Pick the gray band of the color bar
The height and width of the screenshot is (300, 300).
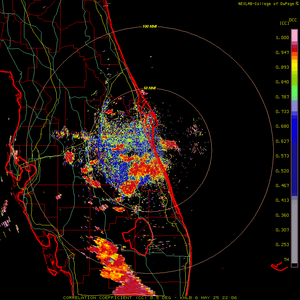pyautogui.click(x=294, y=232)
